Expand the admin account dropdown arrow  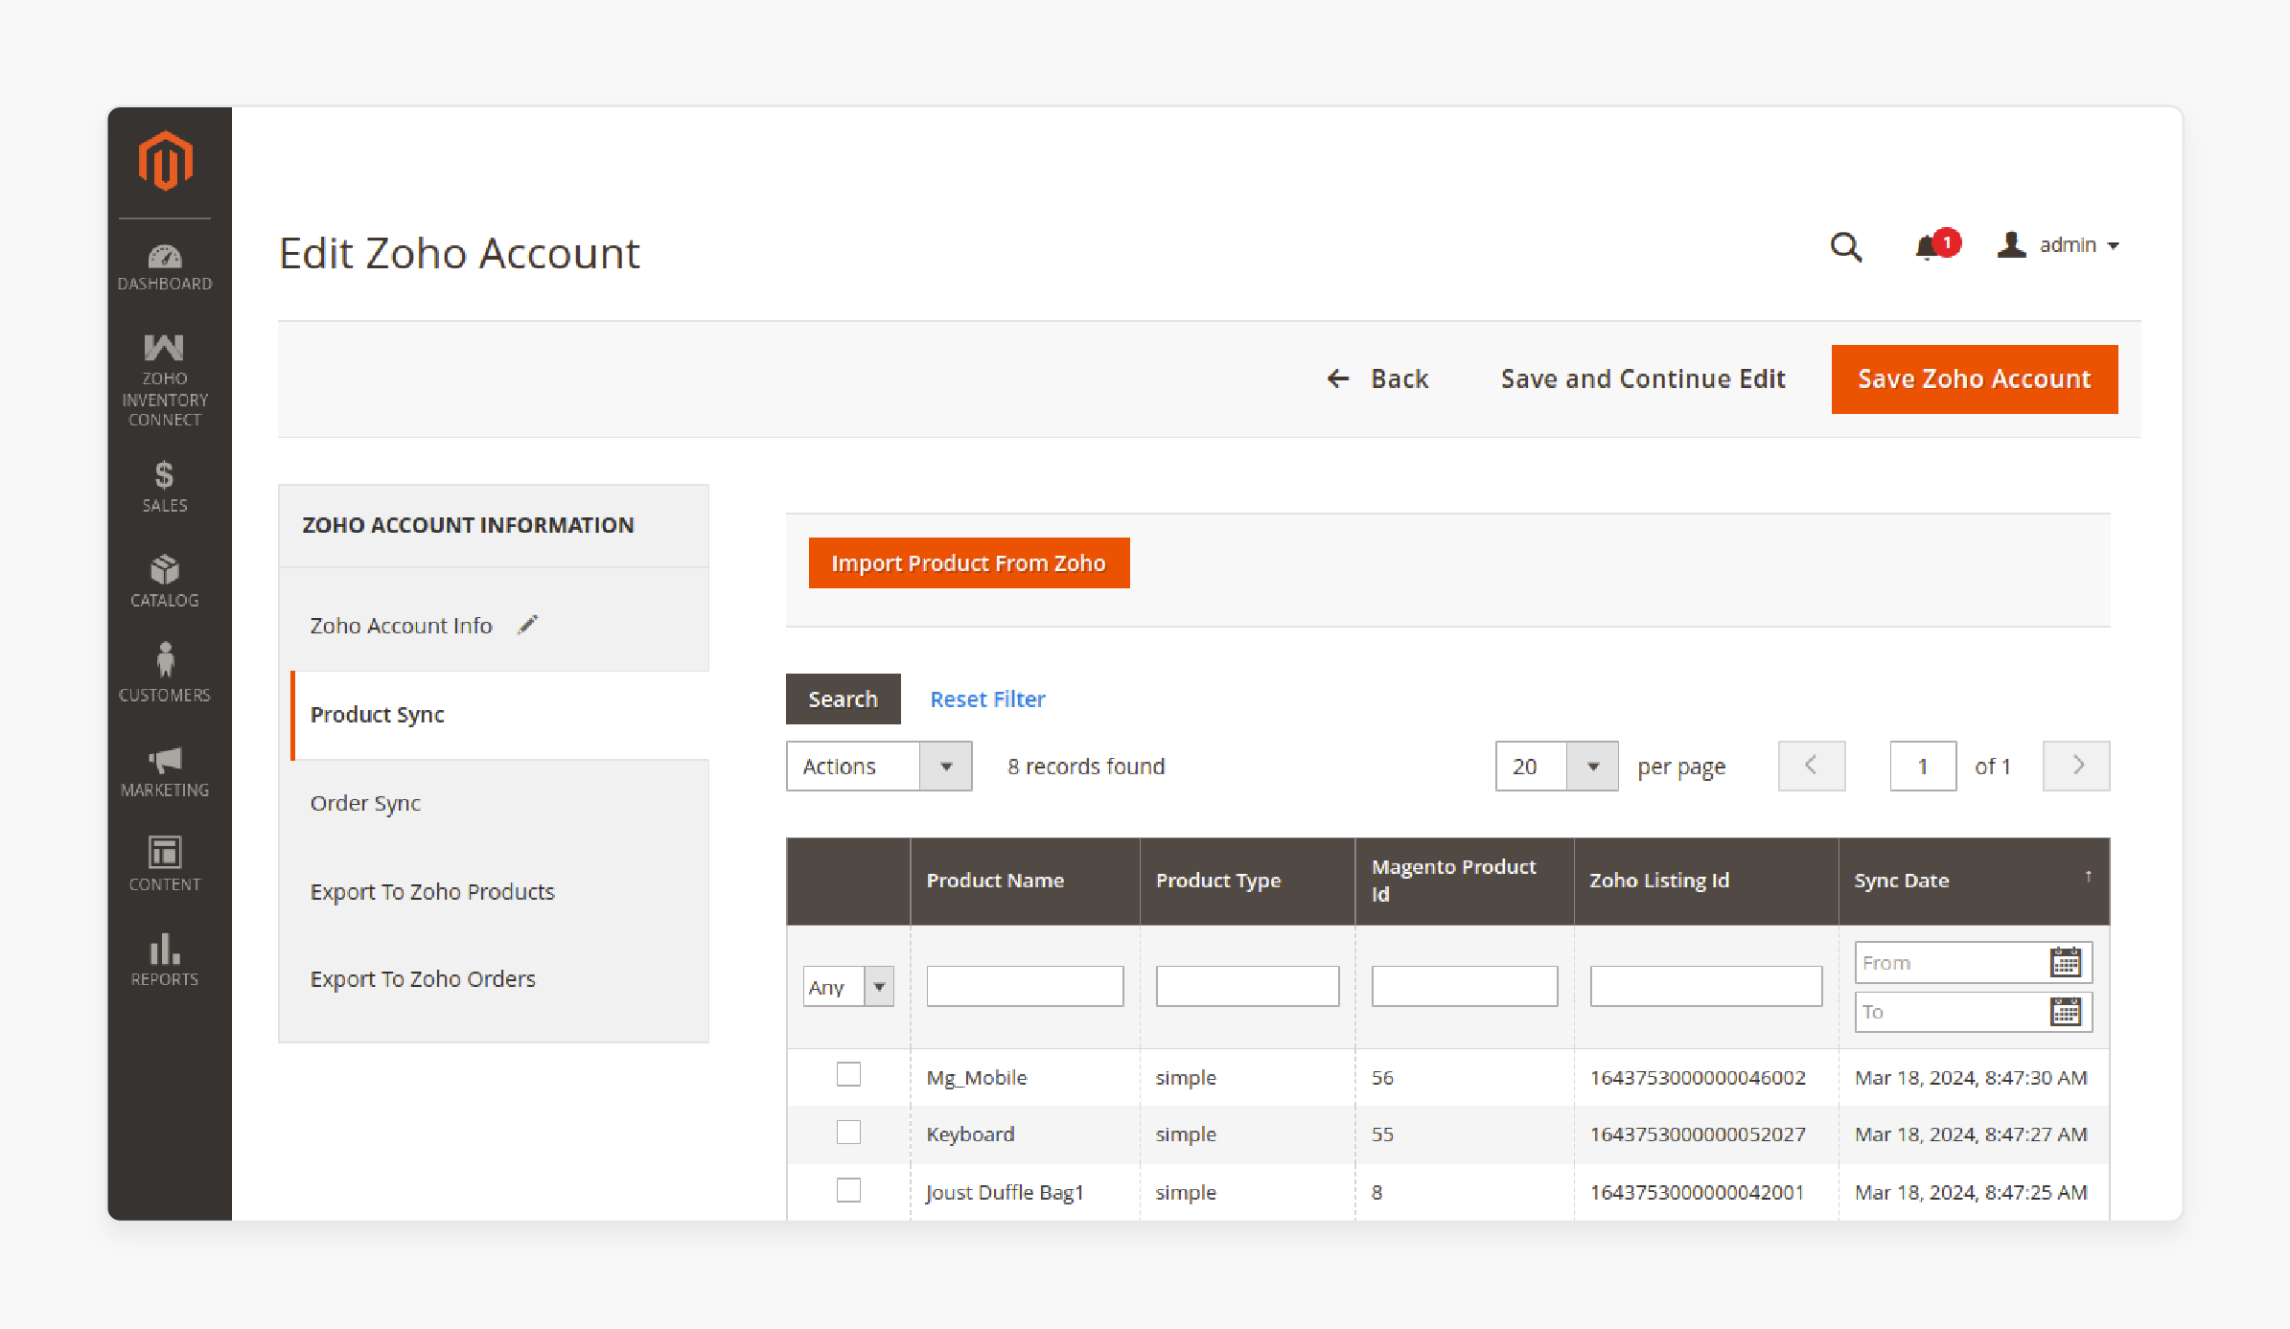click(x=2114, y=246)
